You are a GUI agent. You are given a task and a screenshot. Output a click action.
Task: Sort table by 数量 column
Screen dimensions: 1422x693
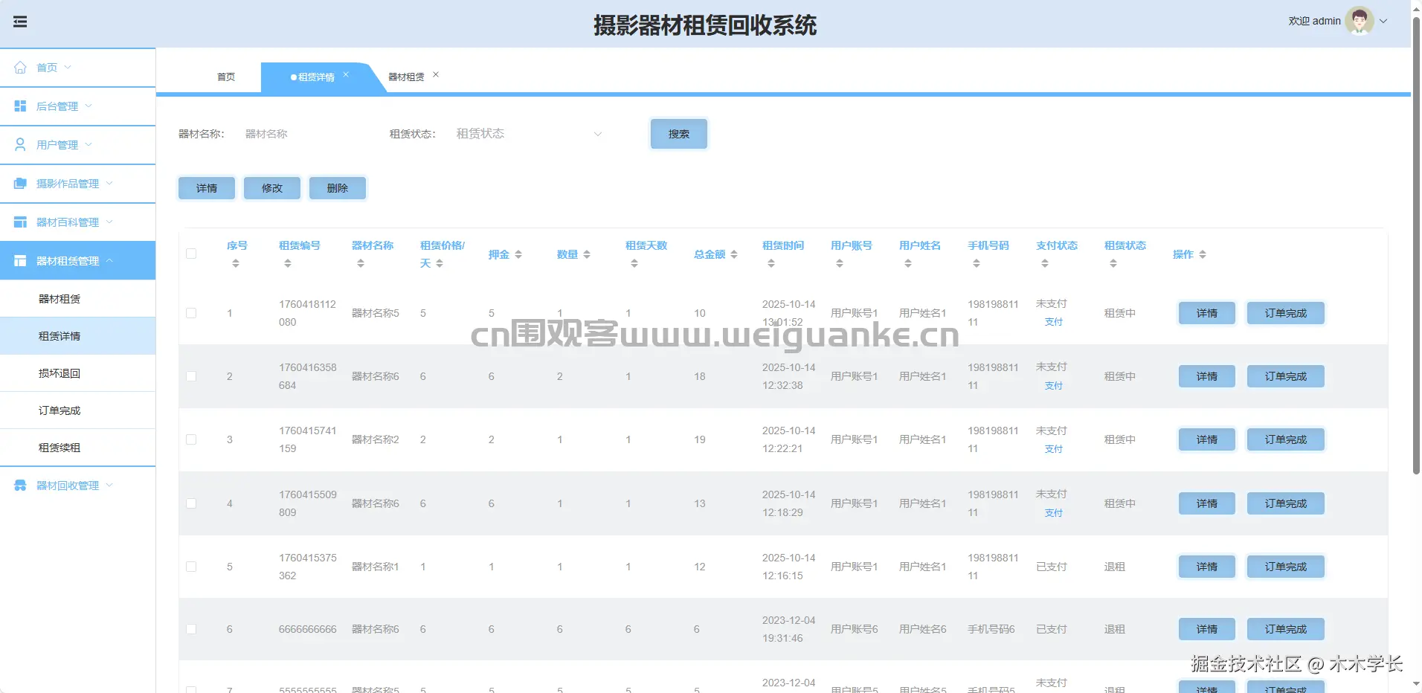click(x=587, y=254)
